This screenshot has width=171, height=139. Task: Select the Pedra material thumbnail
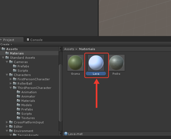coord(117,63)
